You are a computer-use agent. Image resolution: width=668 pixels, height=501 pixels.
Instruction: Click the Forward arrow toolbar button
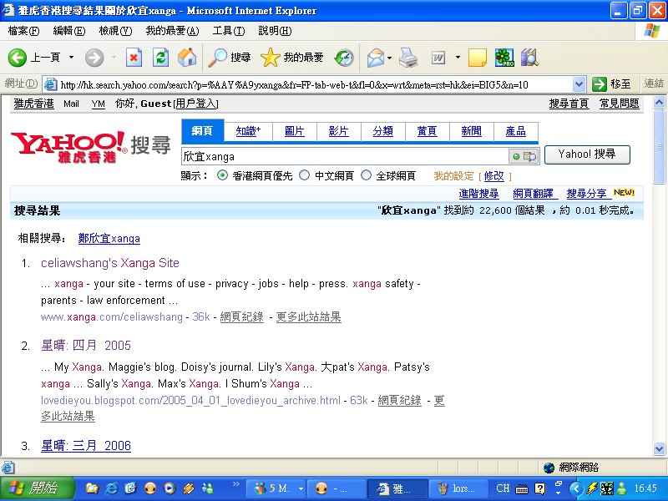pyautogui.click(x=94, y=57)
